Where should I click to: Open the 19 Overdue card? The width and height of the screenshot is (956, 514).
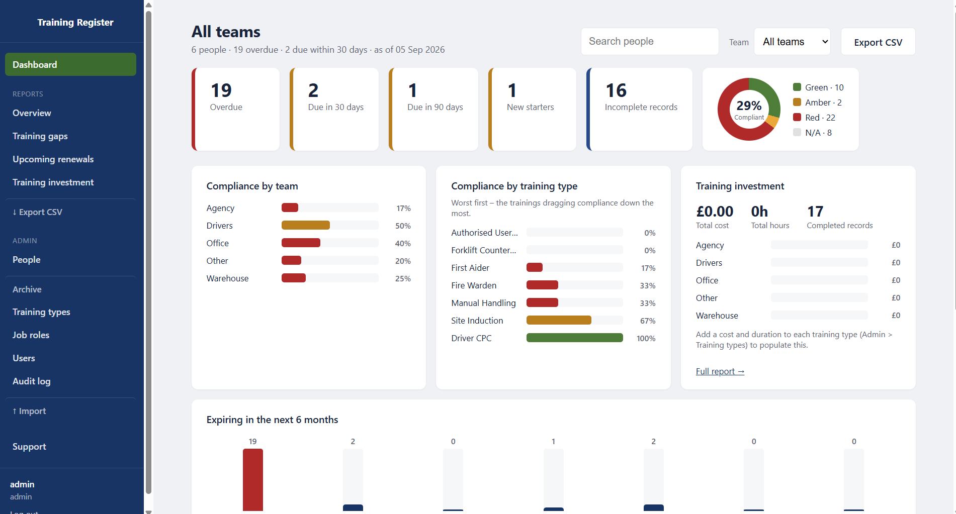tap(235, 109)
